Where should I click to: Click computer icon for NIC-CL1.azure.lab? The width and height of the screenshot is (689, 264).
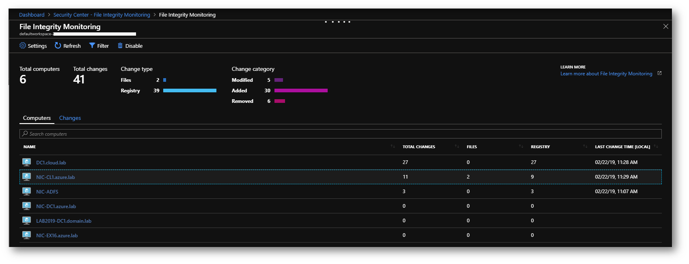27,177
